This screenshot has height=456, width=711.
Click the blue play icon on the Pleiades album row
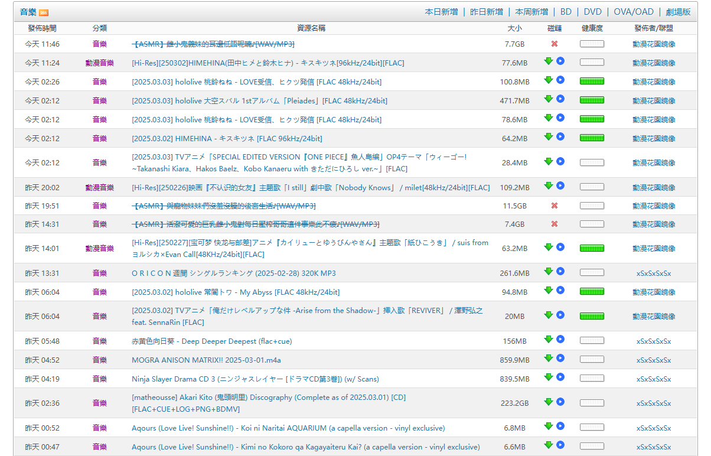click(560, 99)
